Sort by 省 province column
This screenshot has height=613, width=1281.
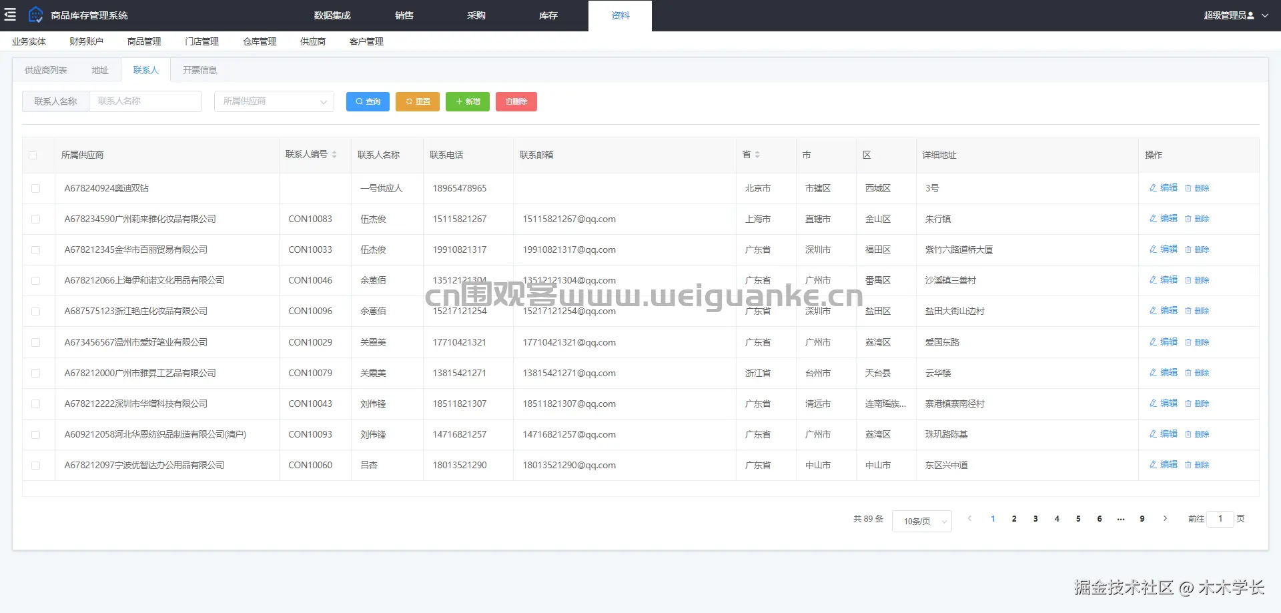(x=757, y=155)
